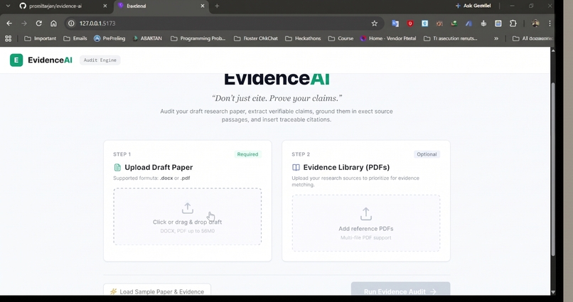Open the PrePreling bookmark
The width and height of the screenshot is (573, 302).
click(109, 38)
